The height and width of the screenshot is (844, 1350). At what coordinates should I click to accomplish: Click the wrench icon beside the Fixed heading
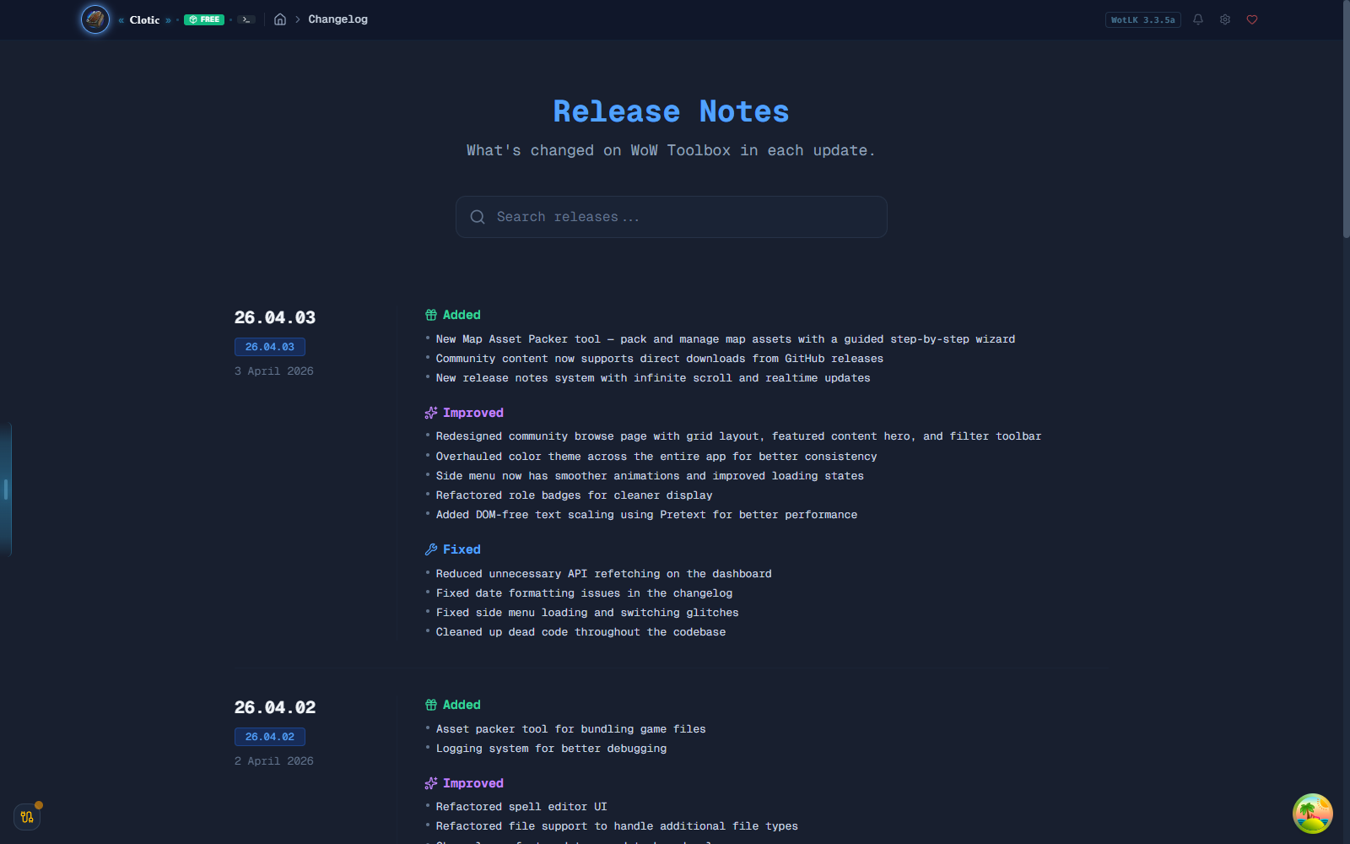point(430,549)
